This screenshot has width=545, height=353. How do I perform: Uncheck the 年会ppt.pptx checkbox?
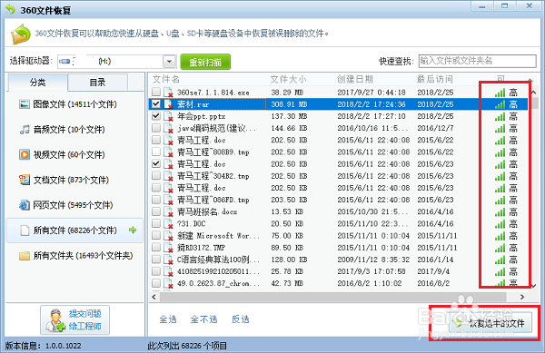pyautogui.click(x=156, y=116)
